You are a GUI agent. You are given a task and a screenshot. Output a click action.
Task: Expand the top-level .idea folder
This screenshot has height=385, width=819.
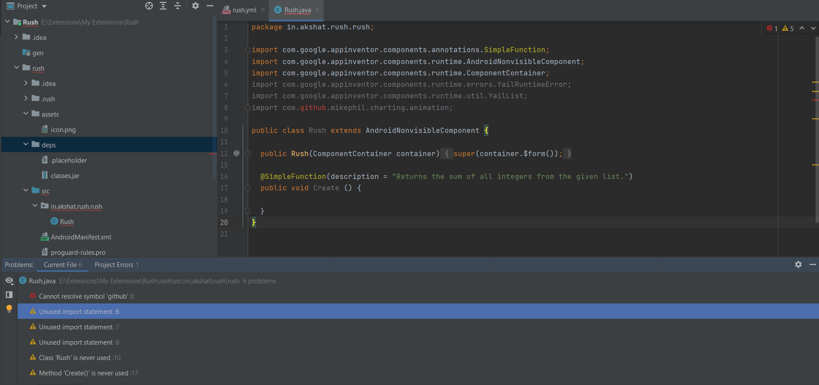pos(16,37)
